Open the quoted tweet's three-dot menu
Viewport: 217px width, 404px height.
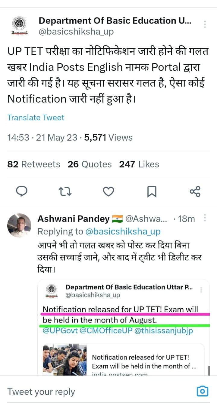201,290
